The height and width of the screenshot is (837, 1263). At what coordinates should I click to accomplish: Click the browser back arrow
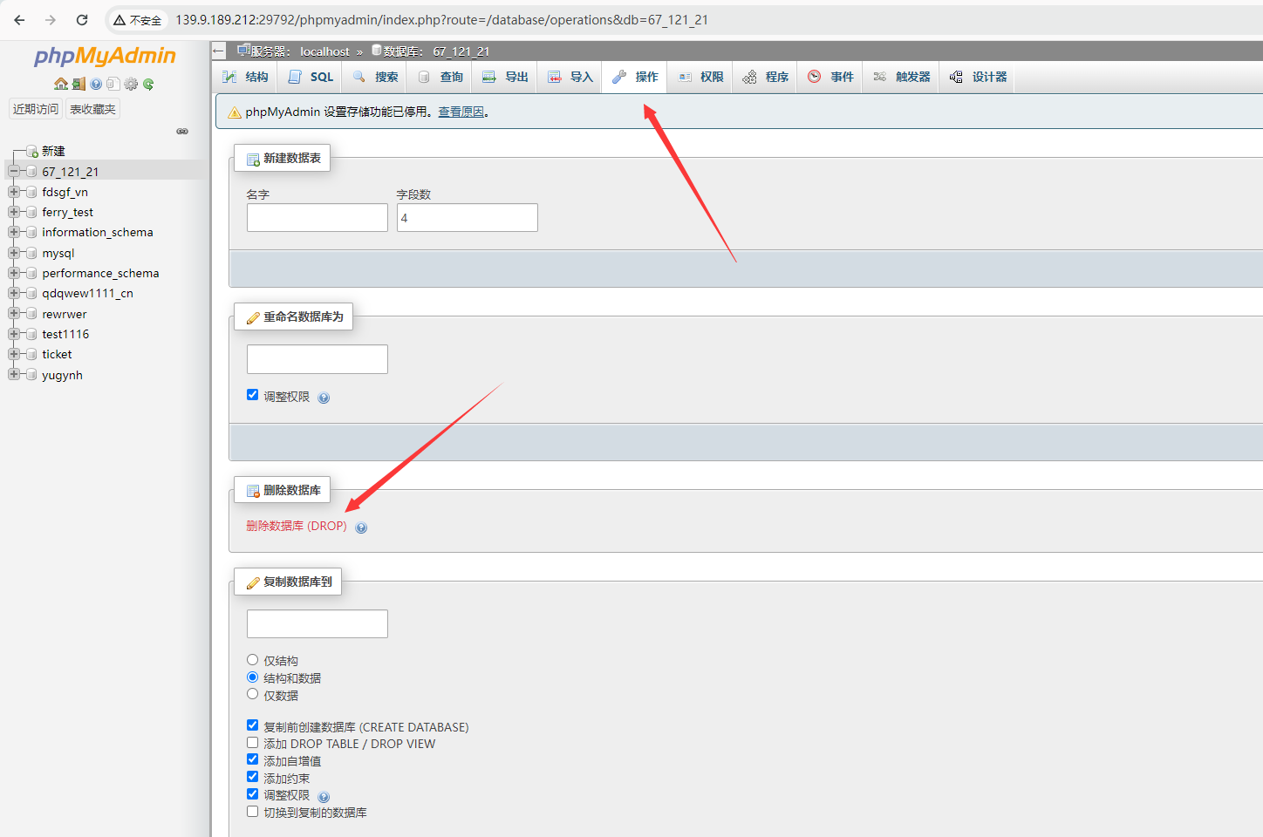pos(19,20)
